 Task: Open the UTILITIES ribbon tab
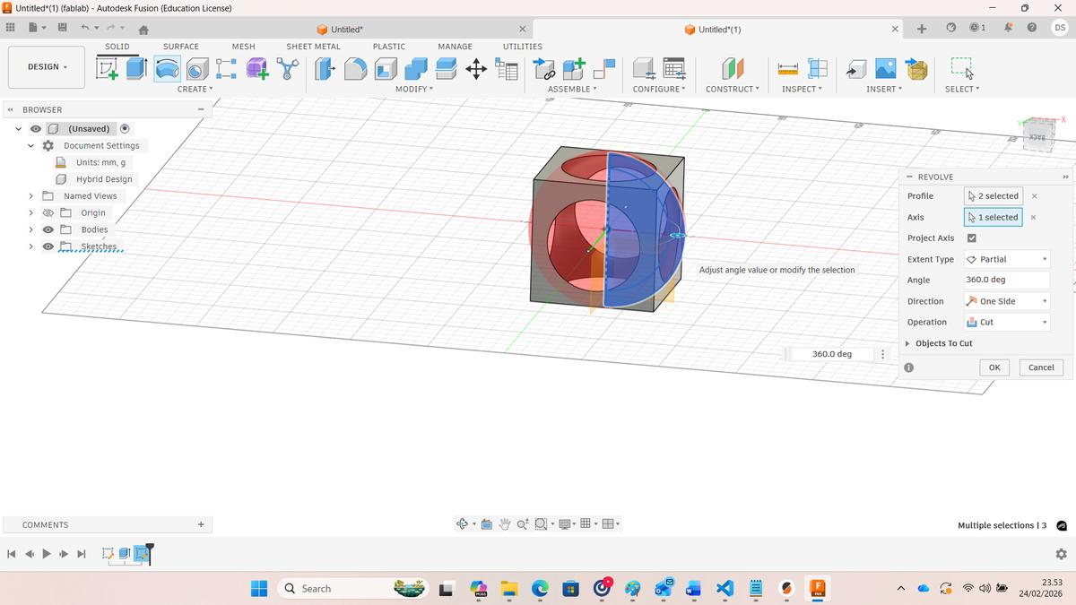tap(523, 46)
